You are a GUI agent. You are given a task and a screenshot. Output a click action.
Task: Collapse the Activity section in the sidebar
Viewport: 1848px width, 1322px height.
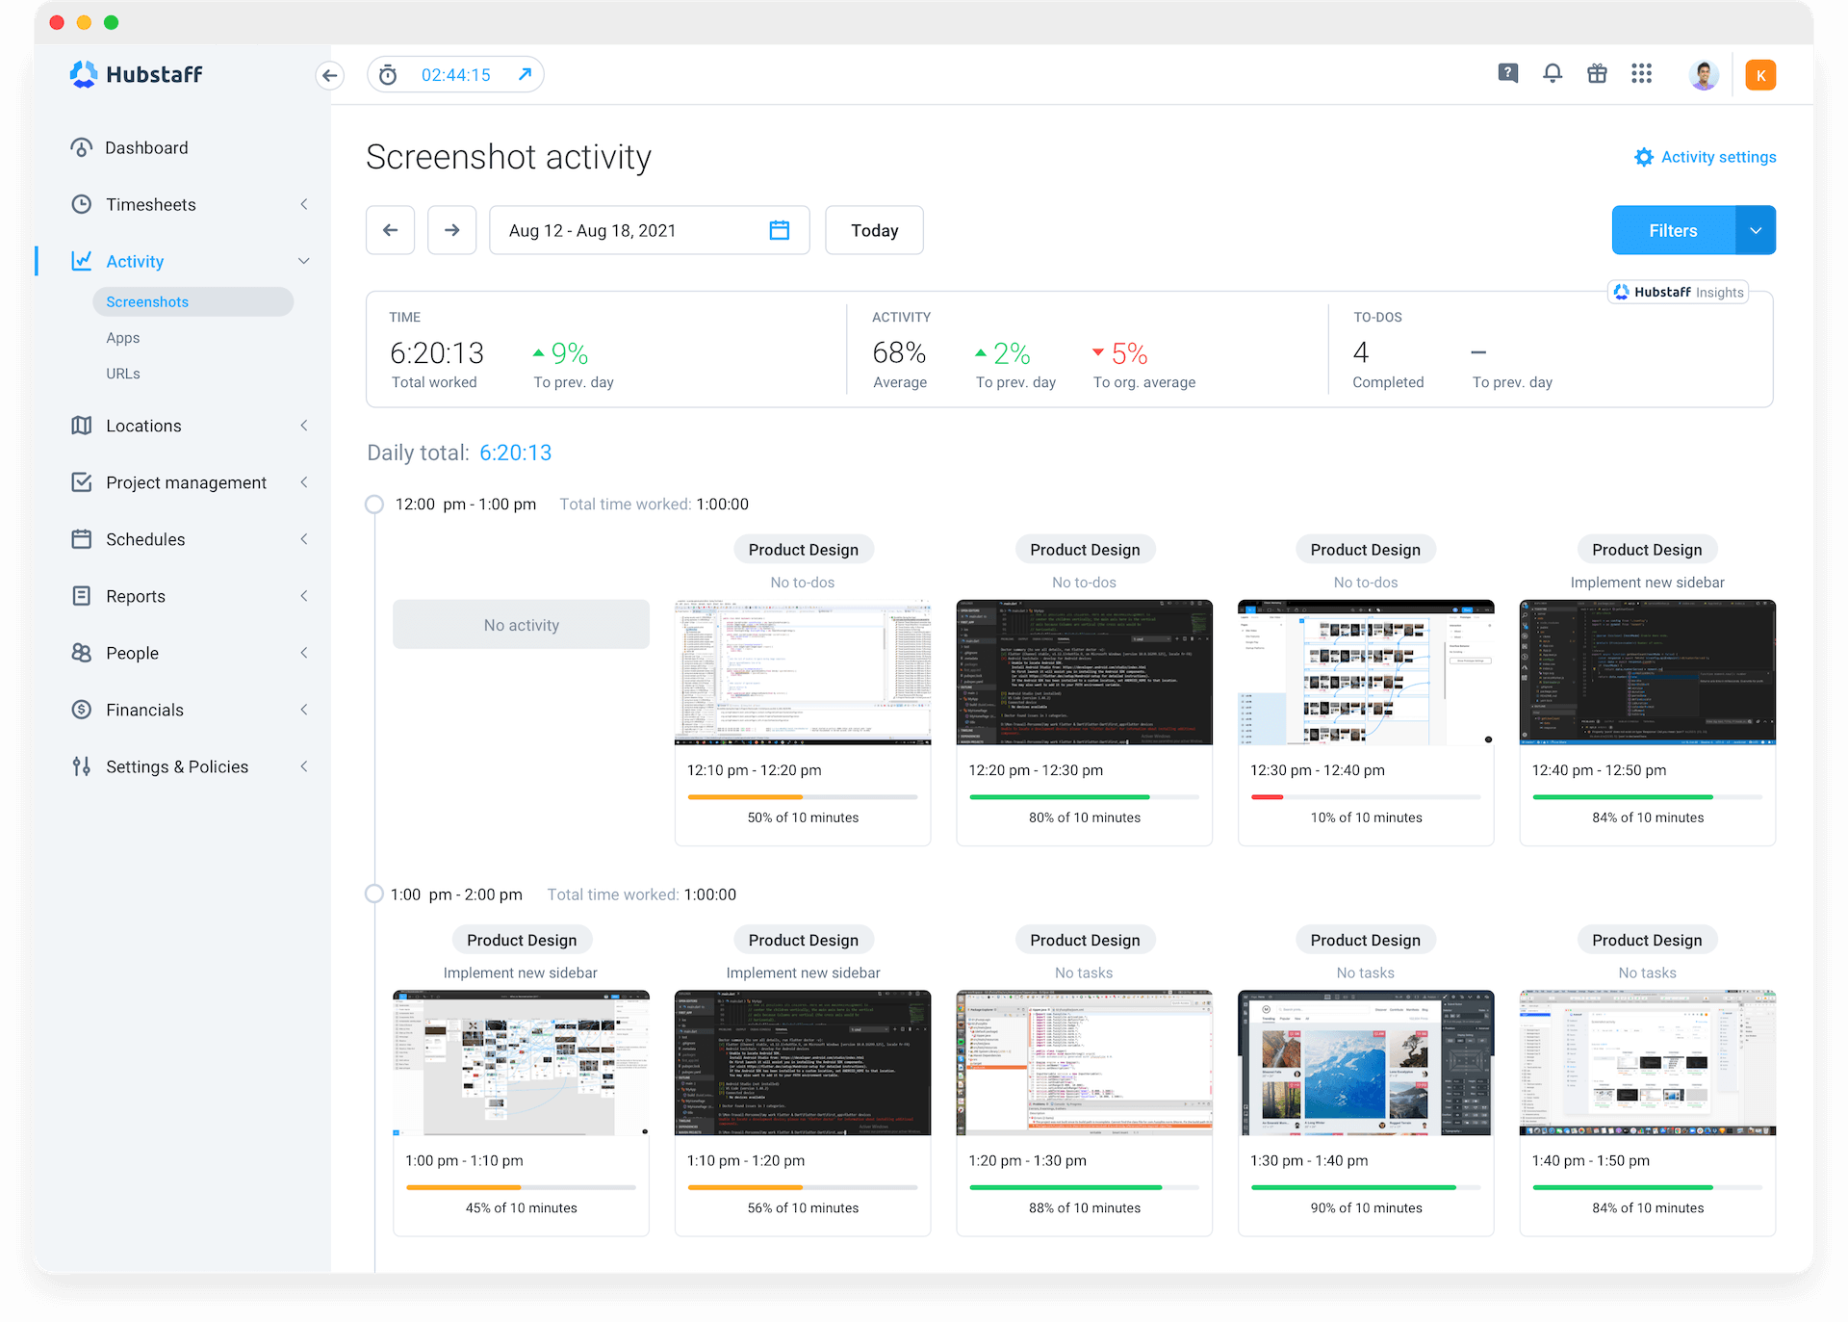(303, 261)
